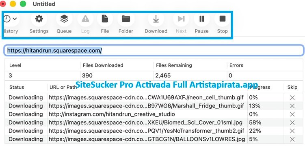The width and height of the screenshot is (305, 146).
Task: Skip the Marshall_Fridge_thumb.gif download
Action: point(292,106)
